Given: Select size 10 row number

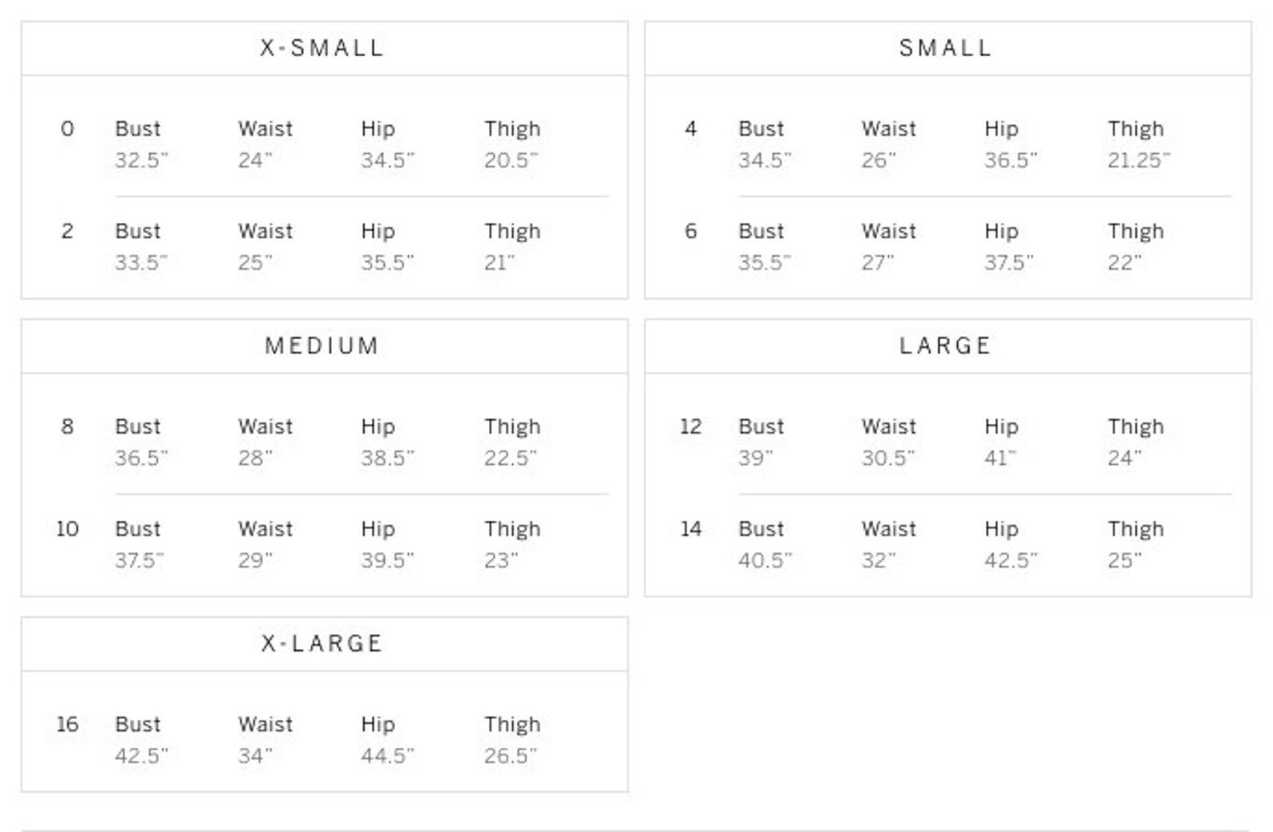Looking at the screenshot, I should pos(67,529).
